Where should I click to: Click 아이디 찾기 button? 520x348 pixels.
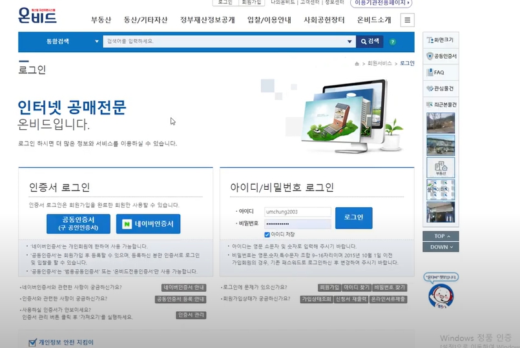(356, 287)
